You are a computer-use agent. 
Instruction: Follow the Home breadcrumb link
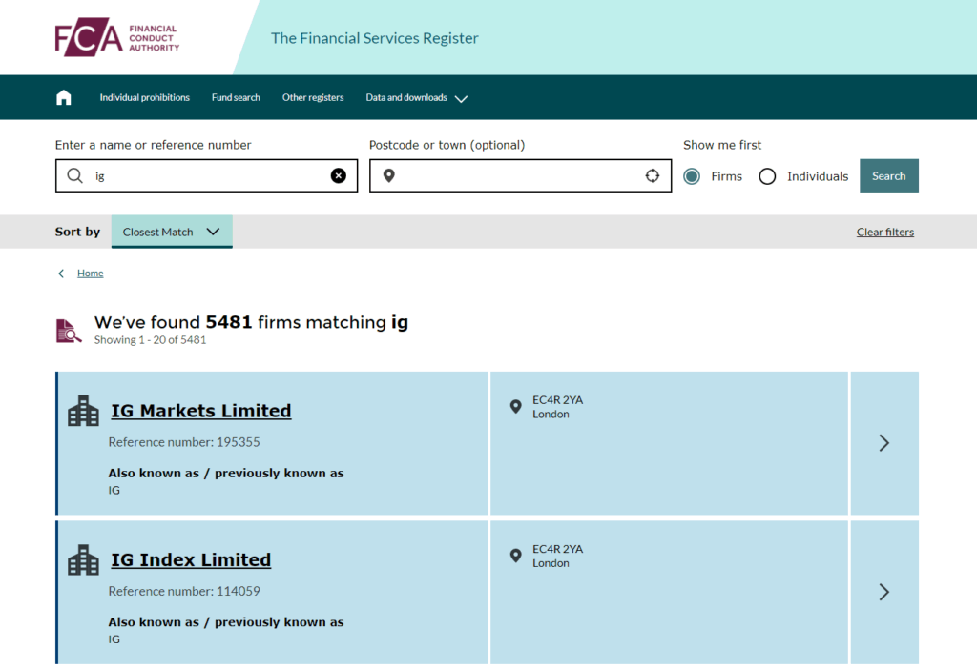[91, 274]
